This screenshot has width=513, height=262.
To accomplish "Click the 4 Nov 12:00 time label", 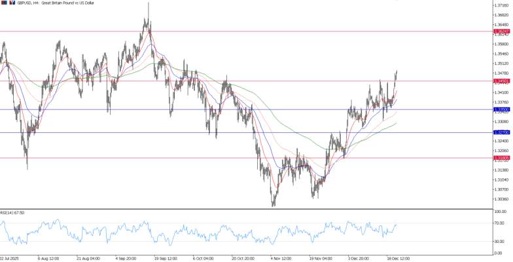I will click(x=281, y=258).
